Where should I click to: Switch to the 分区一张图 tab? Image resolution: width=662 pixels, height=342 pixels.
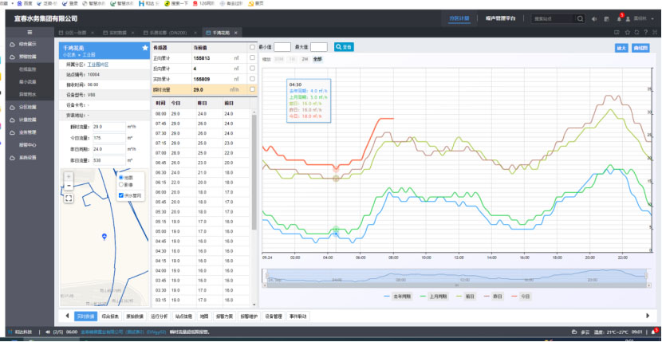[76, 33]
